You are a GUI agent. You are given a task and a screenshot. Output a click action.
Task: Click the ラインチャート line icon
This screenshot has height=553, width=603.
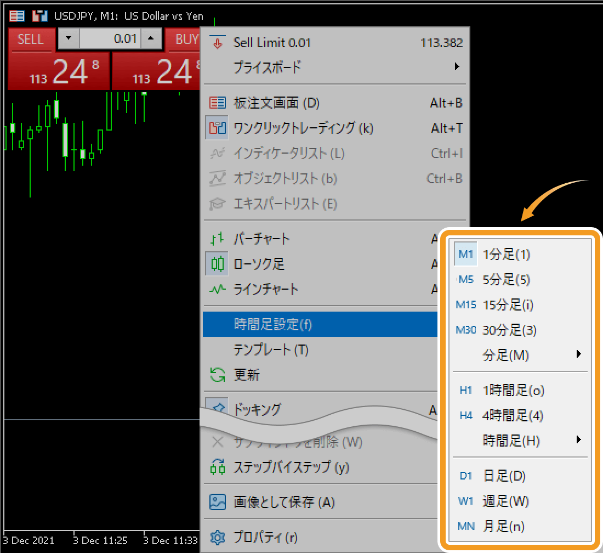pos(218,289)
